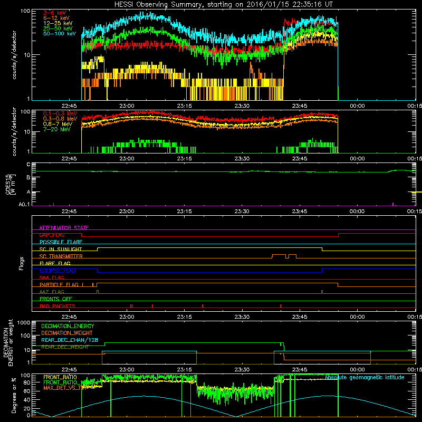Select the 23:30 time label under decimation panel
The image size is (422, 422).
tap(242, 370)
